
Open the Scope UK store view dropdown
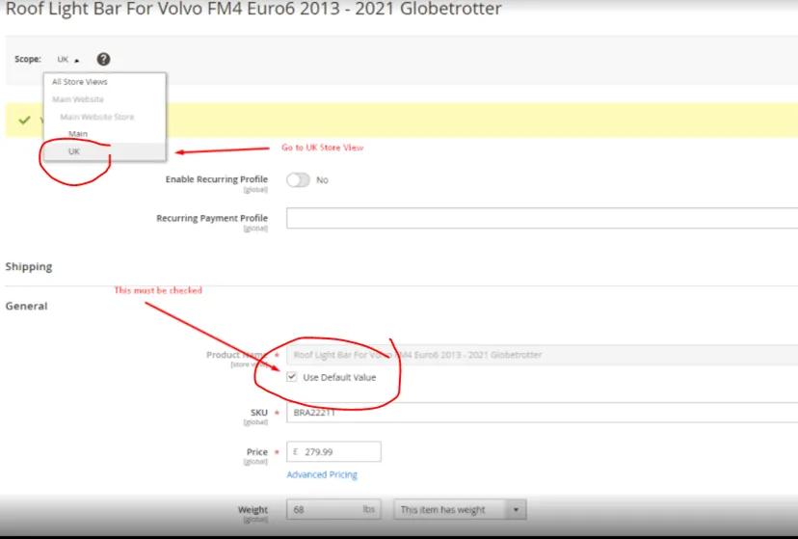[68, 60]
